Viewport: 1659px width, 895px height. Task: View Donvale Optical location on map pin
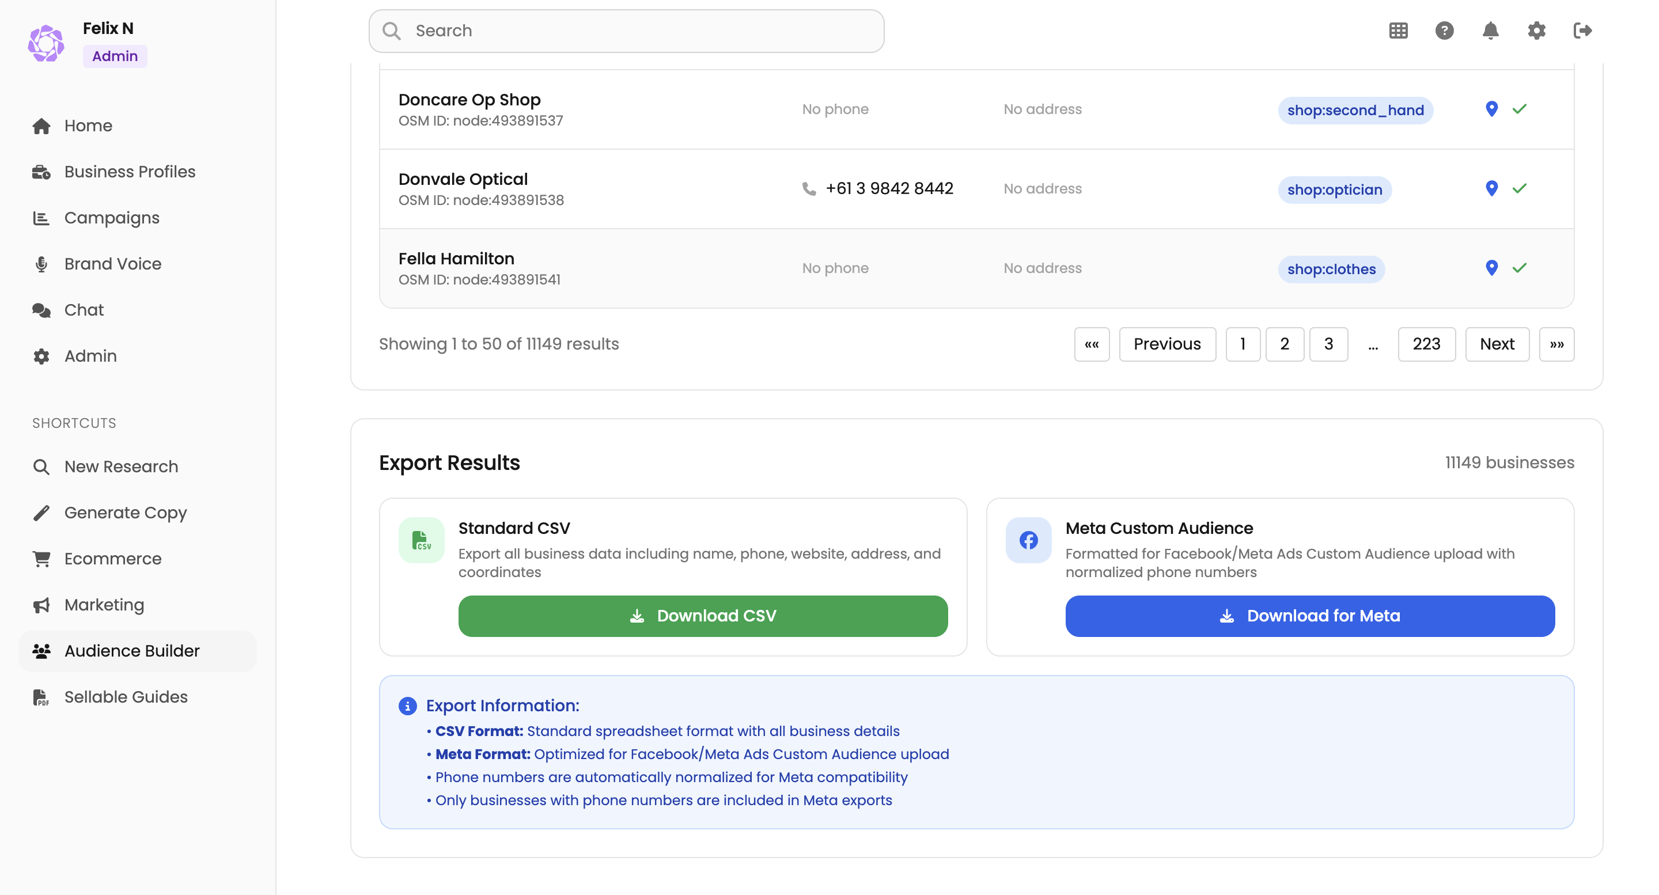[1492, 188]
